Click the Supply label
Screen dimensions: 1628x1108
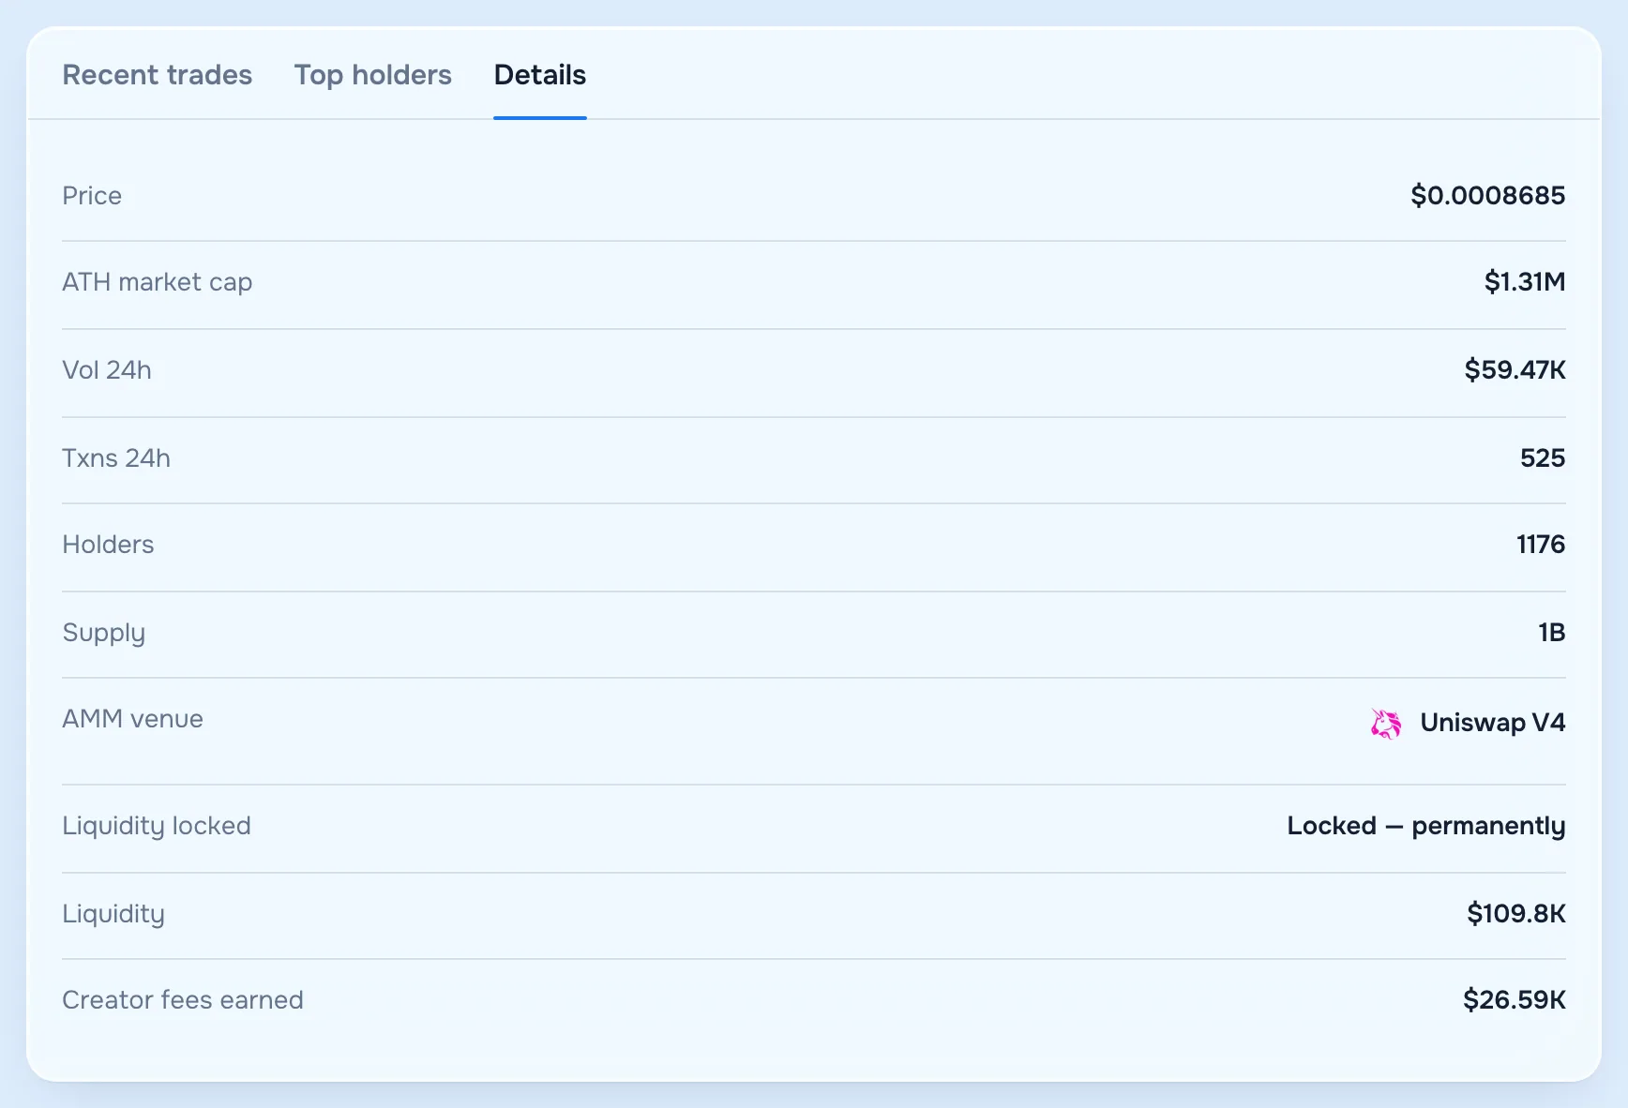pyautogui.click(x=104, y=634)
